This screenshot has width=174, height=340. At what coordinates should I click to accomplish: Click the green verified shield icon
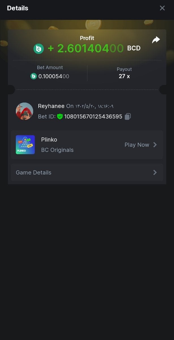point(60,116)
